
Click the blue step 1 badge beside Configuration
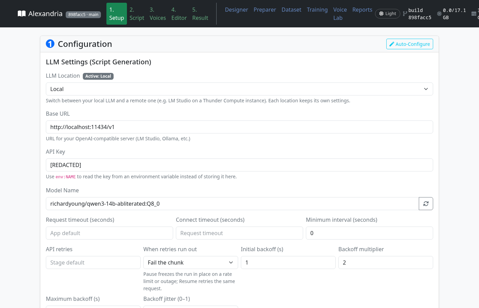50,44
